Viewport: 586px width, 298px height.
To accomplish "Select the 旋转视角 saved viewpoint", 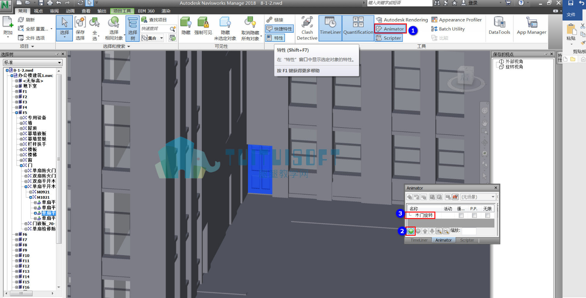I will pos(514,67).
